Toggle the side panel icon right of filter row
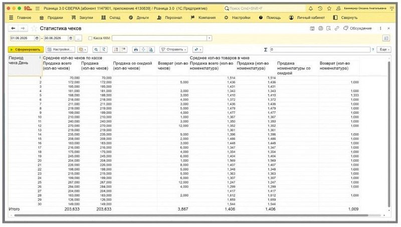Screen dimensions: 401x227 [x=386, y=38]
